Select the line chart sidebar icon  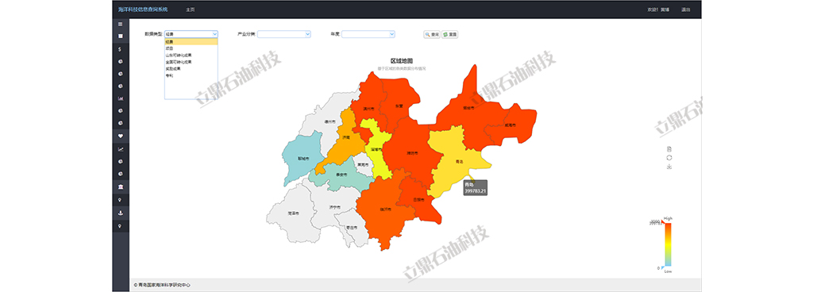click(121, 149)
